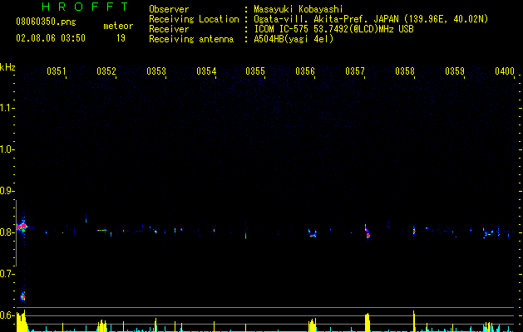Click the 0.7 frequency axis label
Viewport: 523px width, 332px height.
tap(7, 274)
